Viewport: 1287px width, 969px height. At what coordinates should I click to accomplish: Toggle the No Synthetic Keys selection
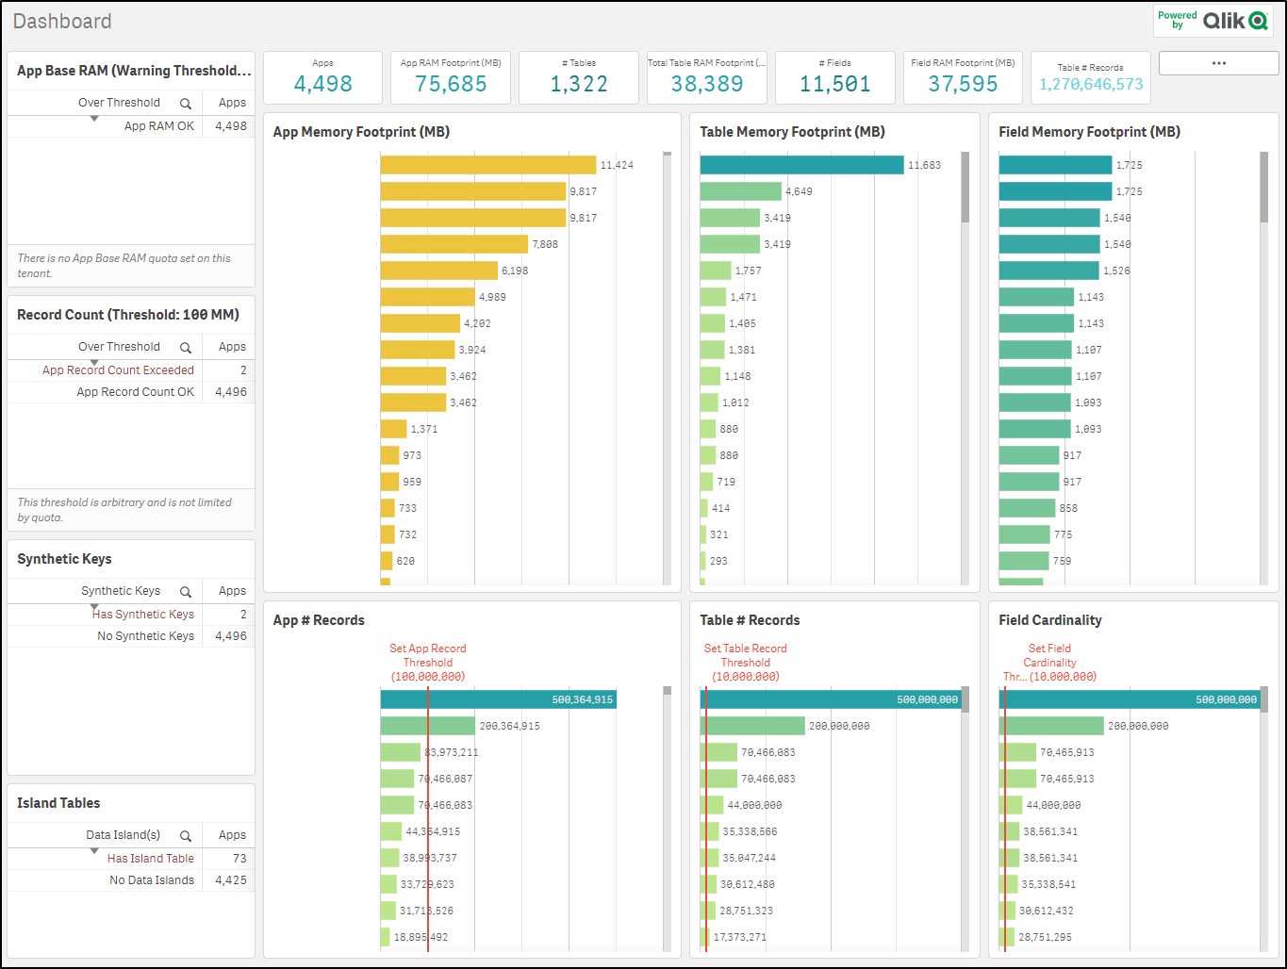[145, 635]
